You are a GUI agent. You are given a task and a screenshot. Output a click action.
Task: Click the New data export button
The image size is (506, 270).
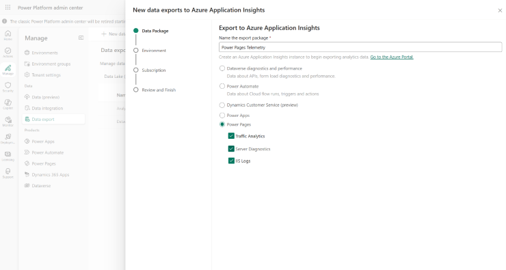114,34
